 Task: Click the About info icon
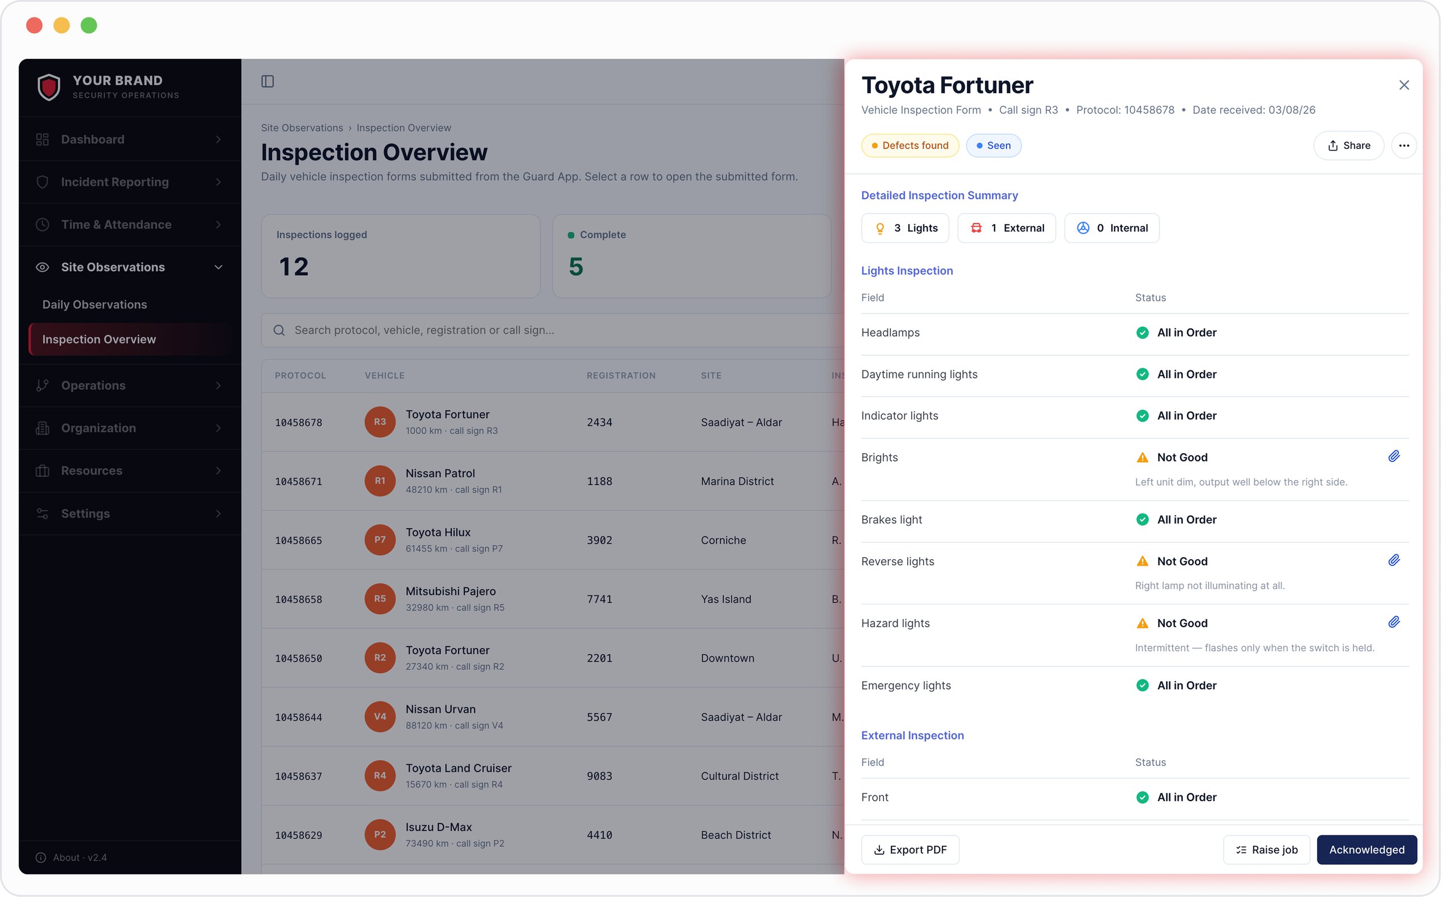tap(40, 857)
